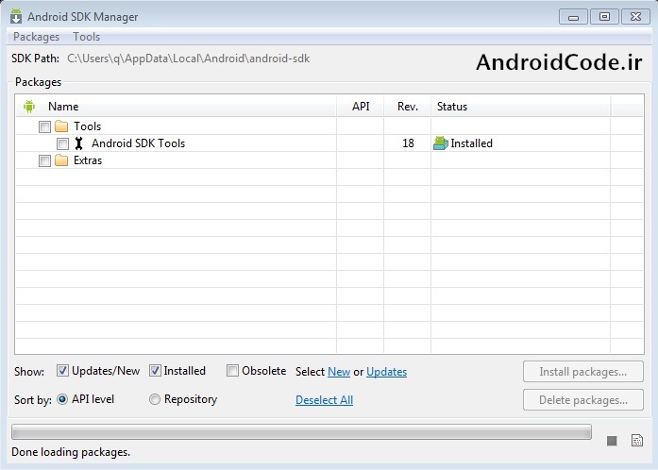This screenshot has height=470, width=658.
Task: Select the Repository sort option
Action: [x=155, y=399]
